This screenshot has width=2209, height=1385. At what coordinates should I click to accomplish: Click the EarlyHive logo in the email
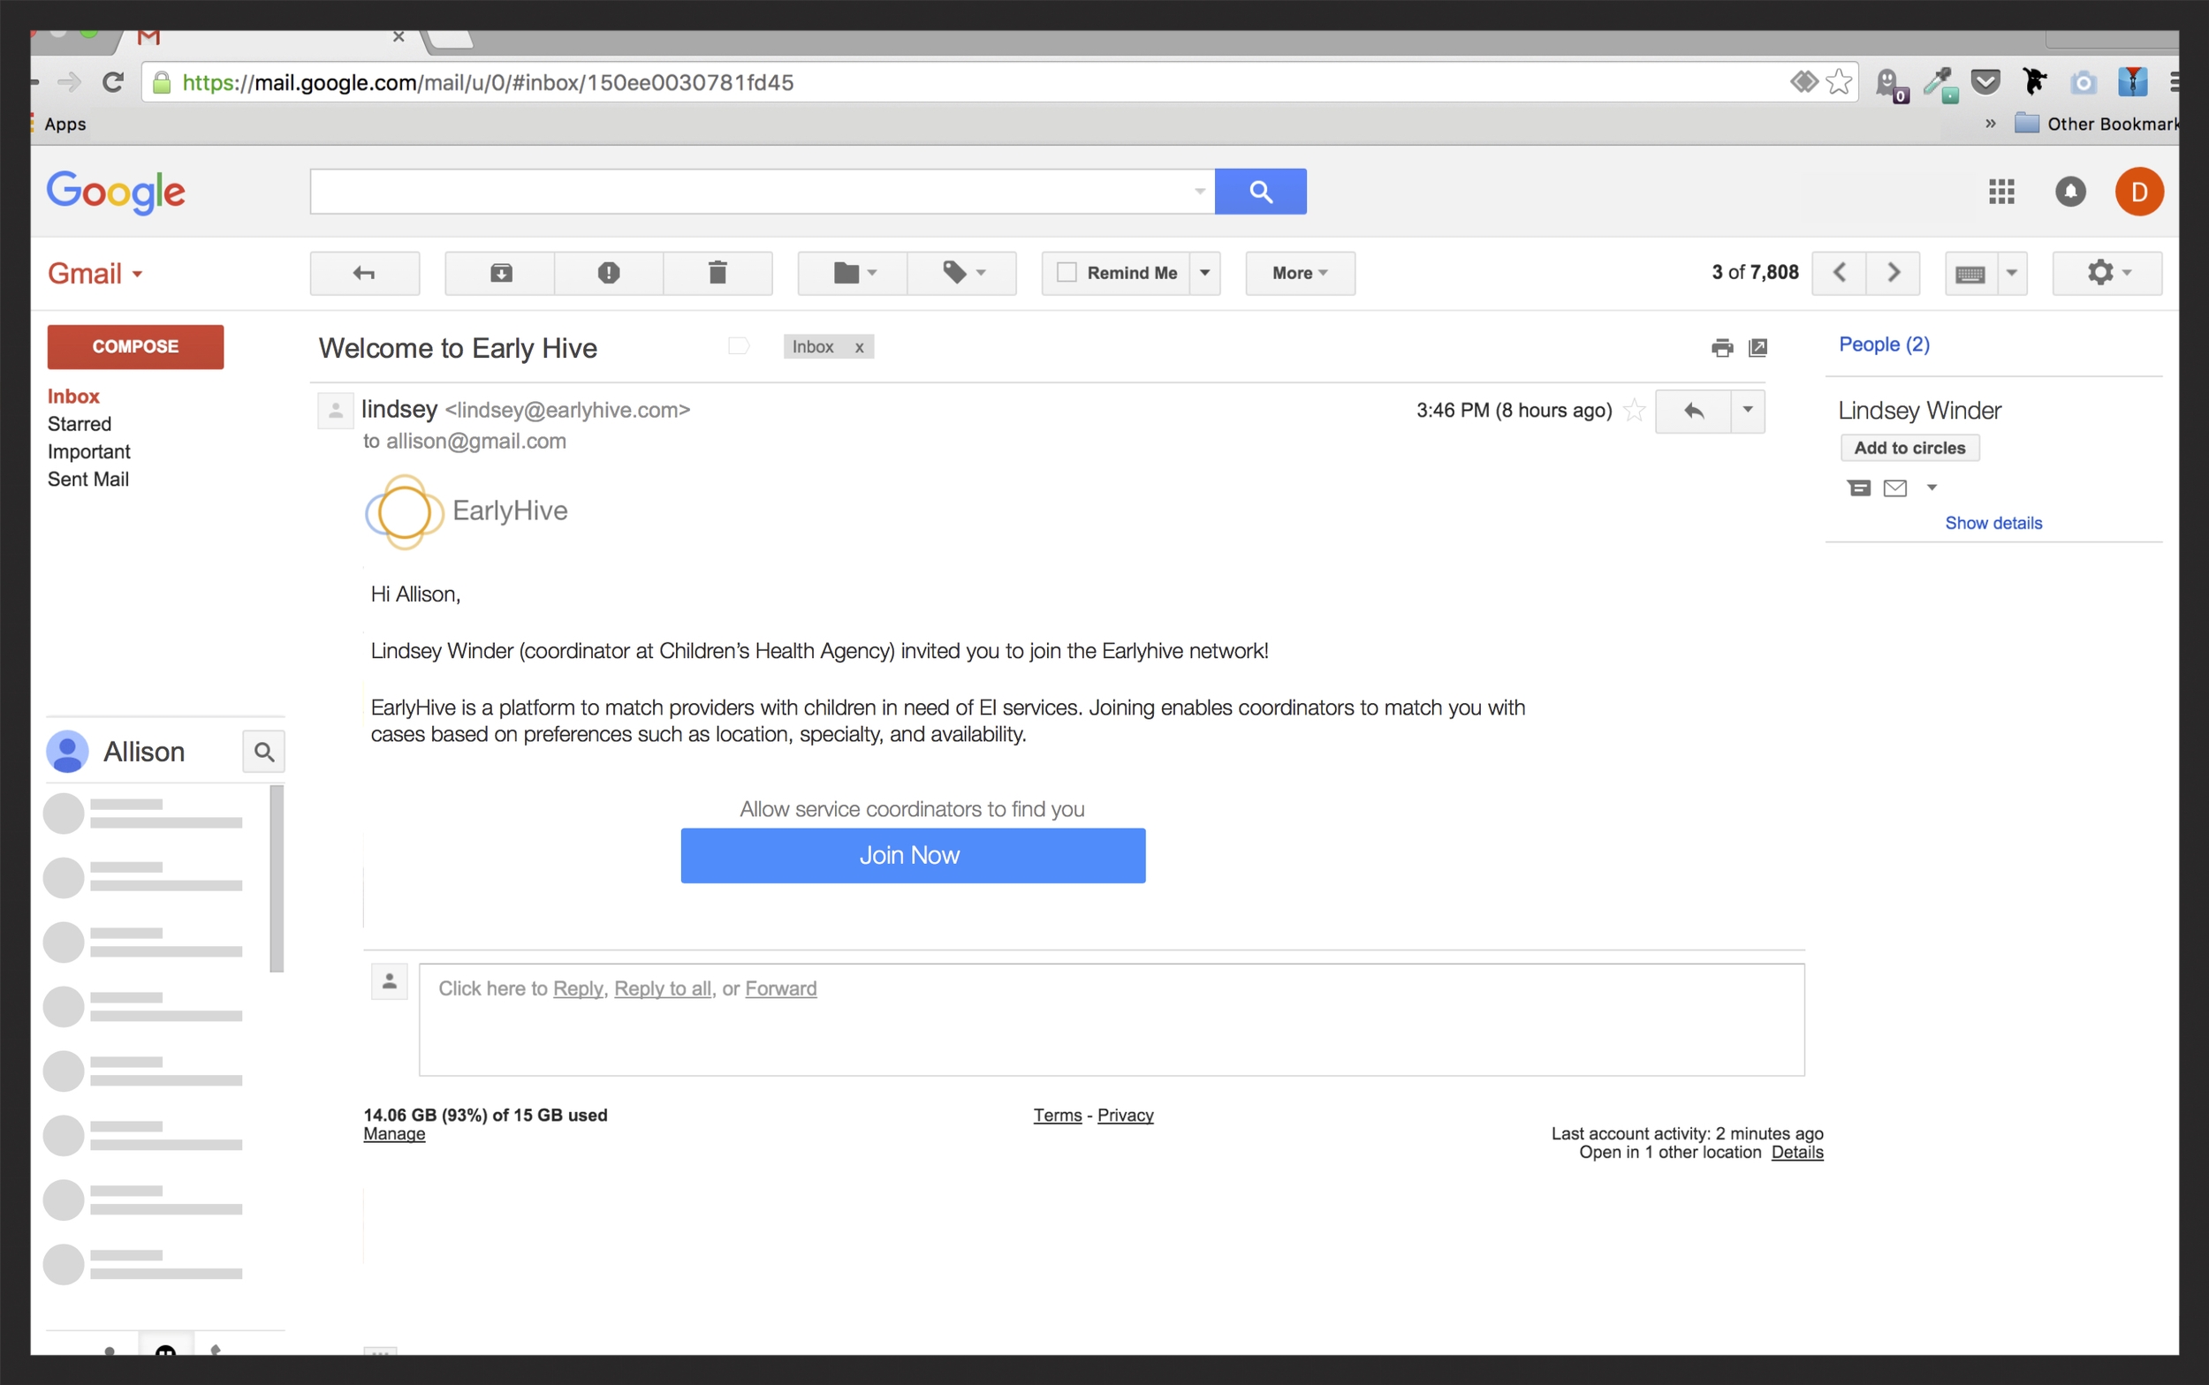pyautogui.click(x=467, y=511)
